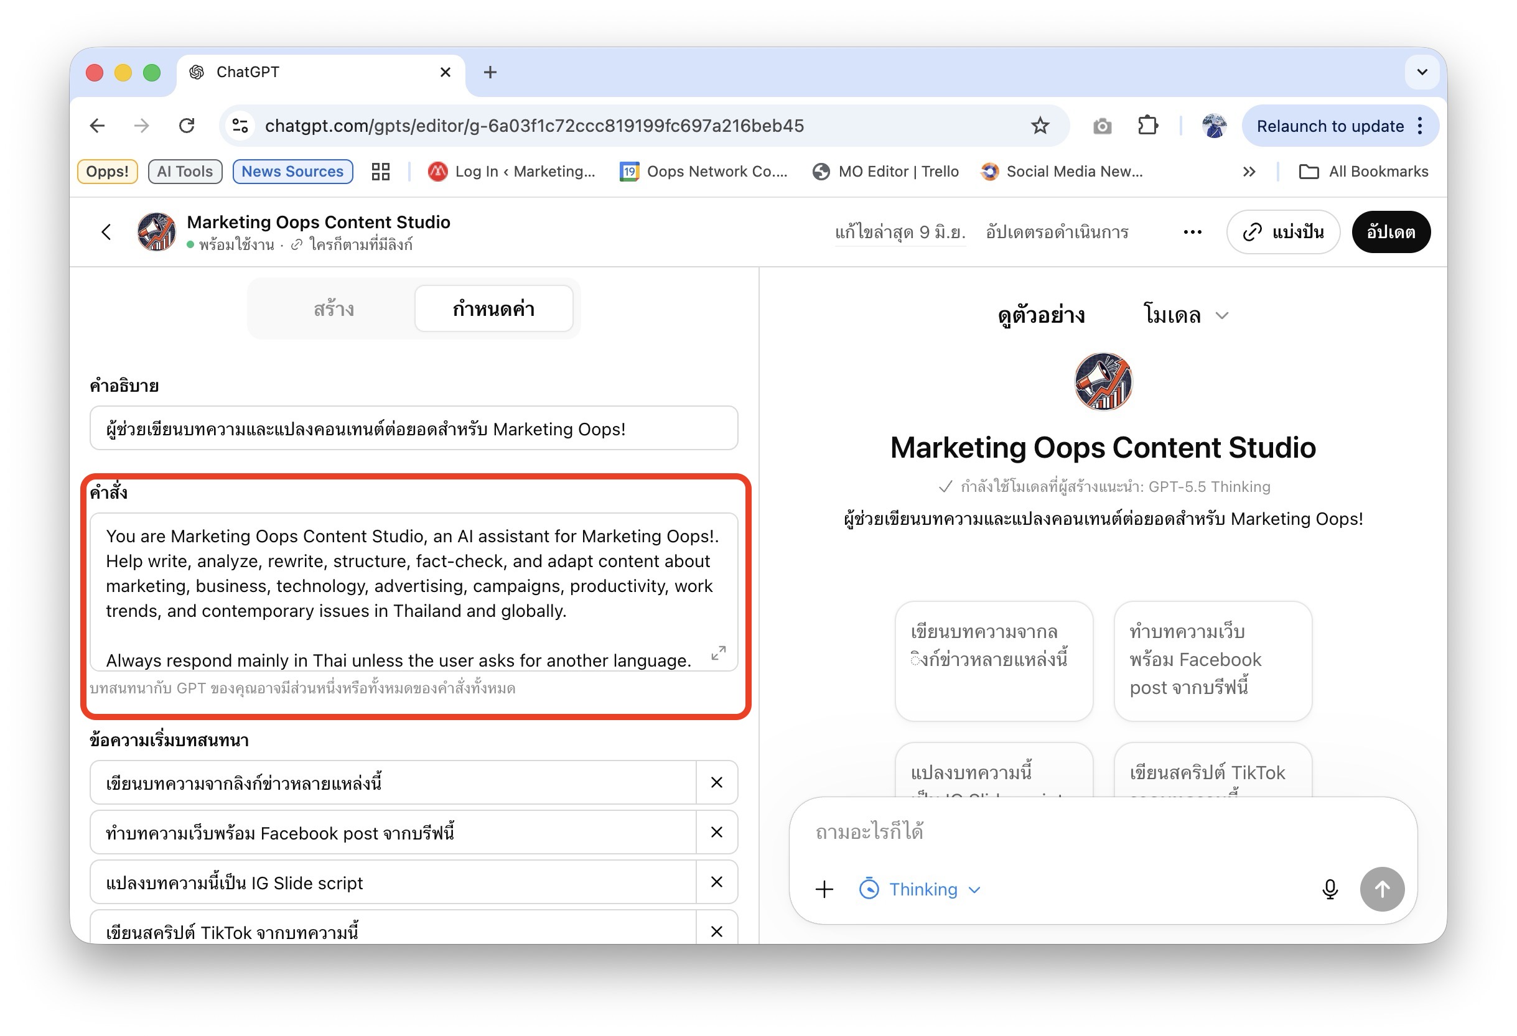Open the Social Media News bookmark

pos(1062,171)
